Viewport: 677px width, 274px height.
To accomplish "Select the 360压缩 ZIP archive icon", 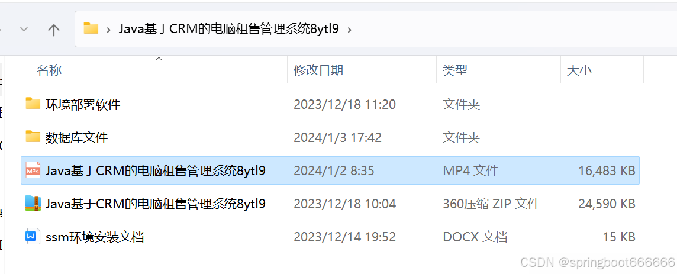I will (33, 204).
